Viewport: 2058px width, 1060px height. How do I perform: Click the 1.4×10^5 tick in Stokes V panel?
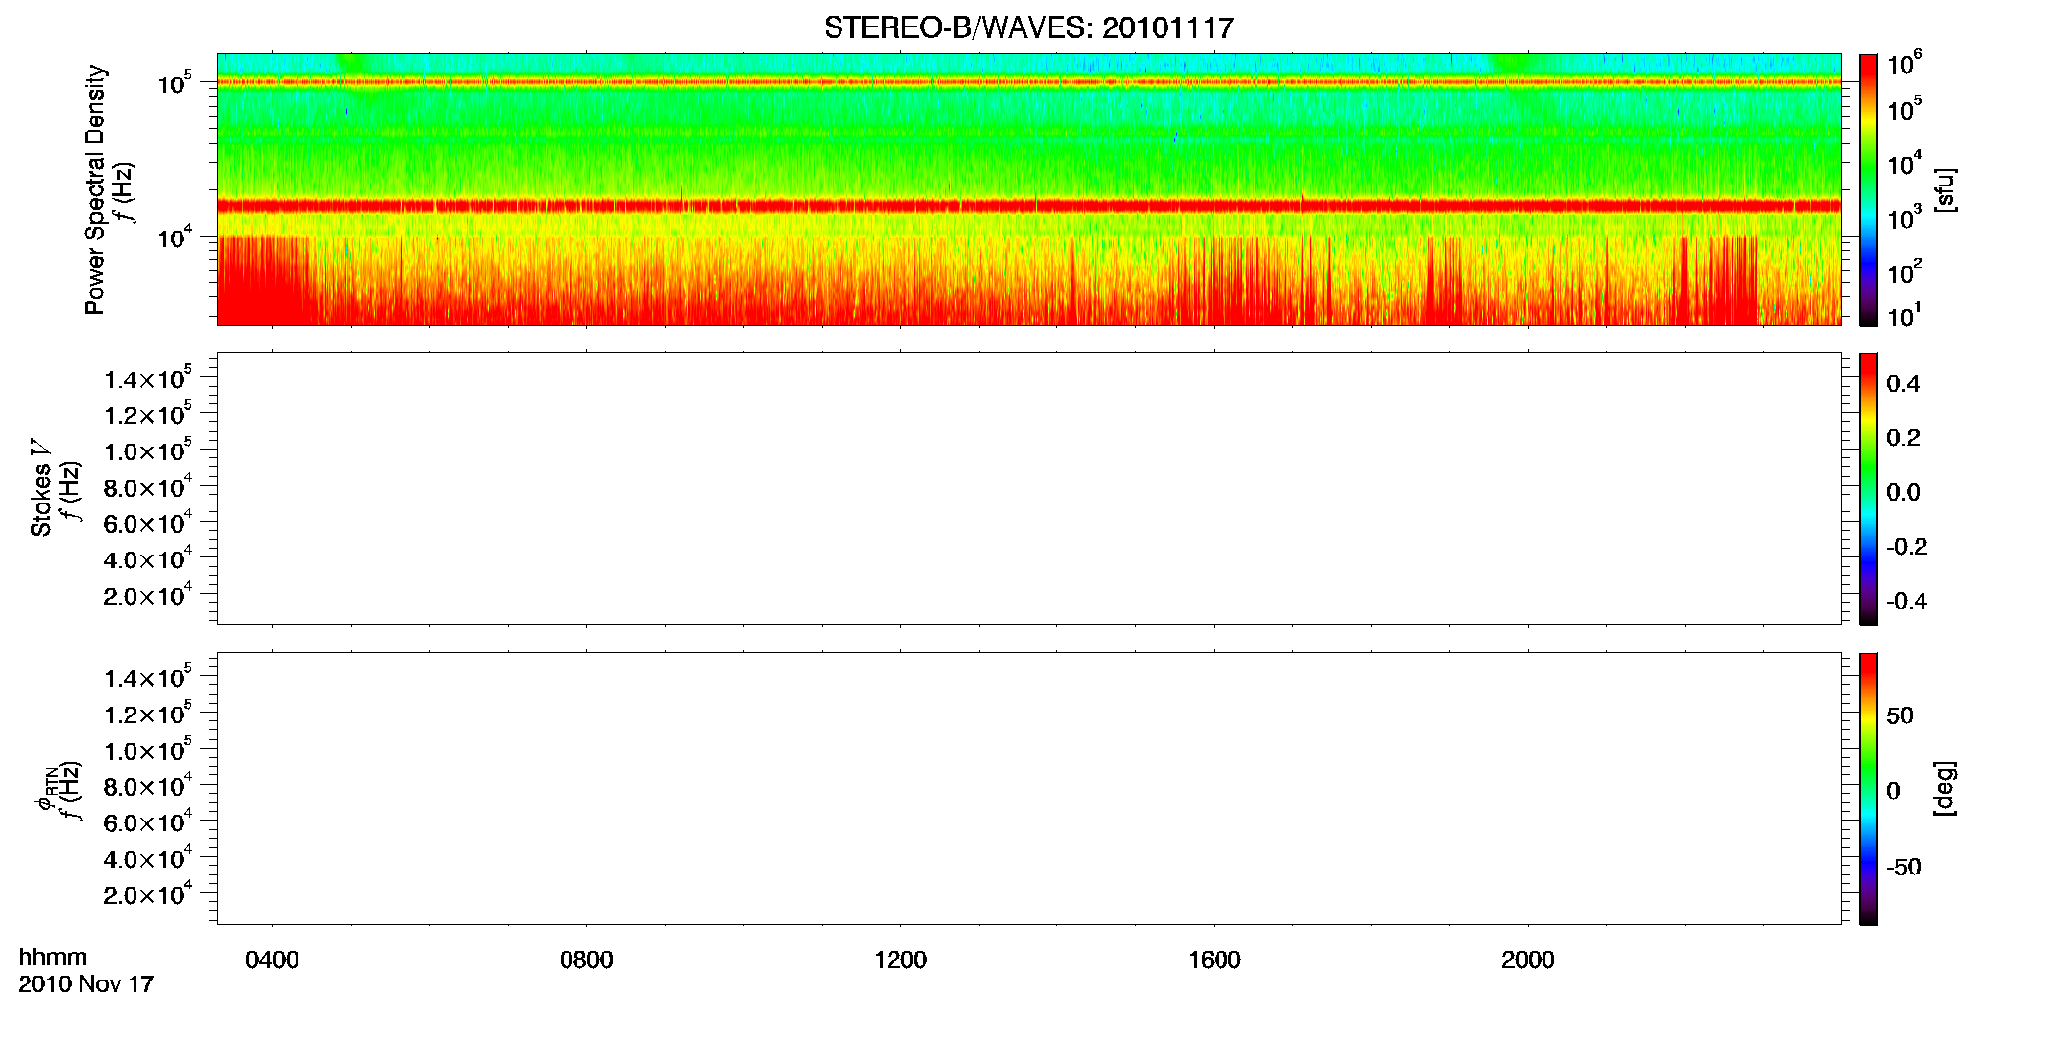click(148, 378)
